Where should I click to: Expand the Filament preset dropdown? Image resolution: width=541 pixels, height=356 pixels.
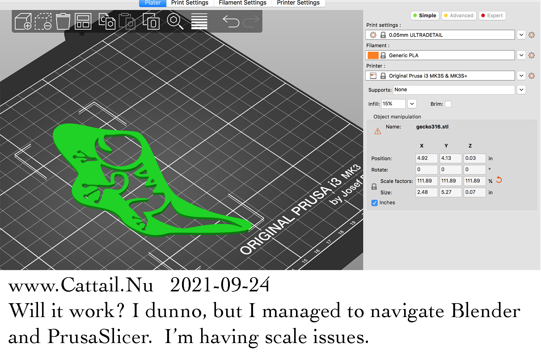click(x=521, y=55)
